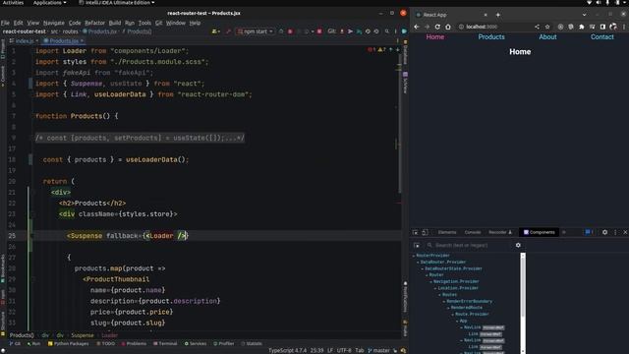Toggle DevTools inspect element picker

tap(415, 232)
